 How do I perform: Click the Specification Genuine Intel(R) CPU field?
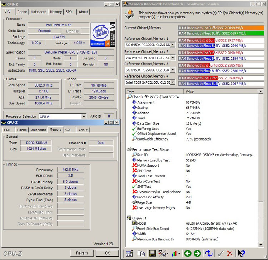coord(71,52)
